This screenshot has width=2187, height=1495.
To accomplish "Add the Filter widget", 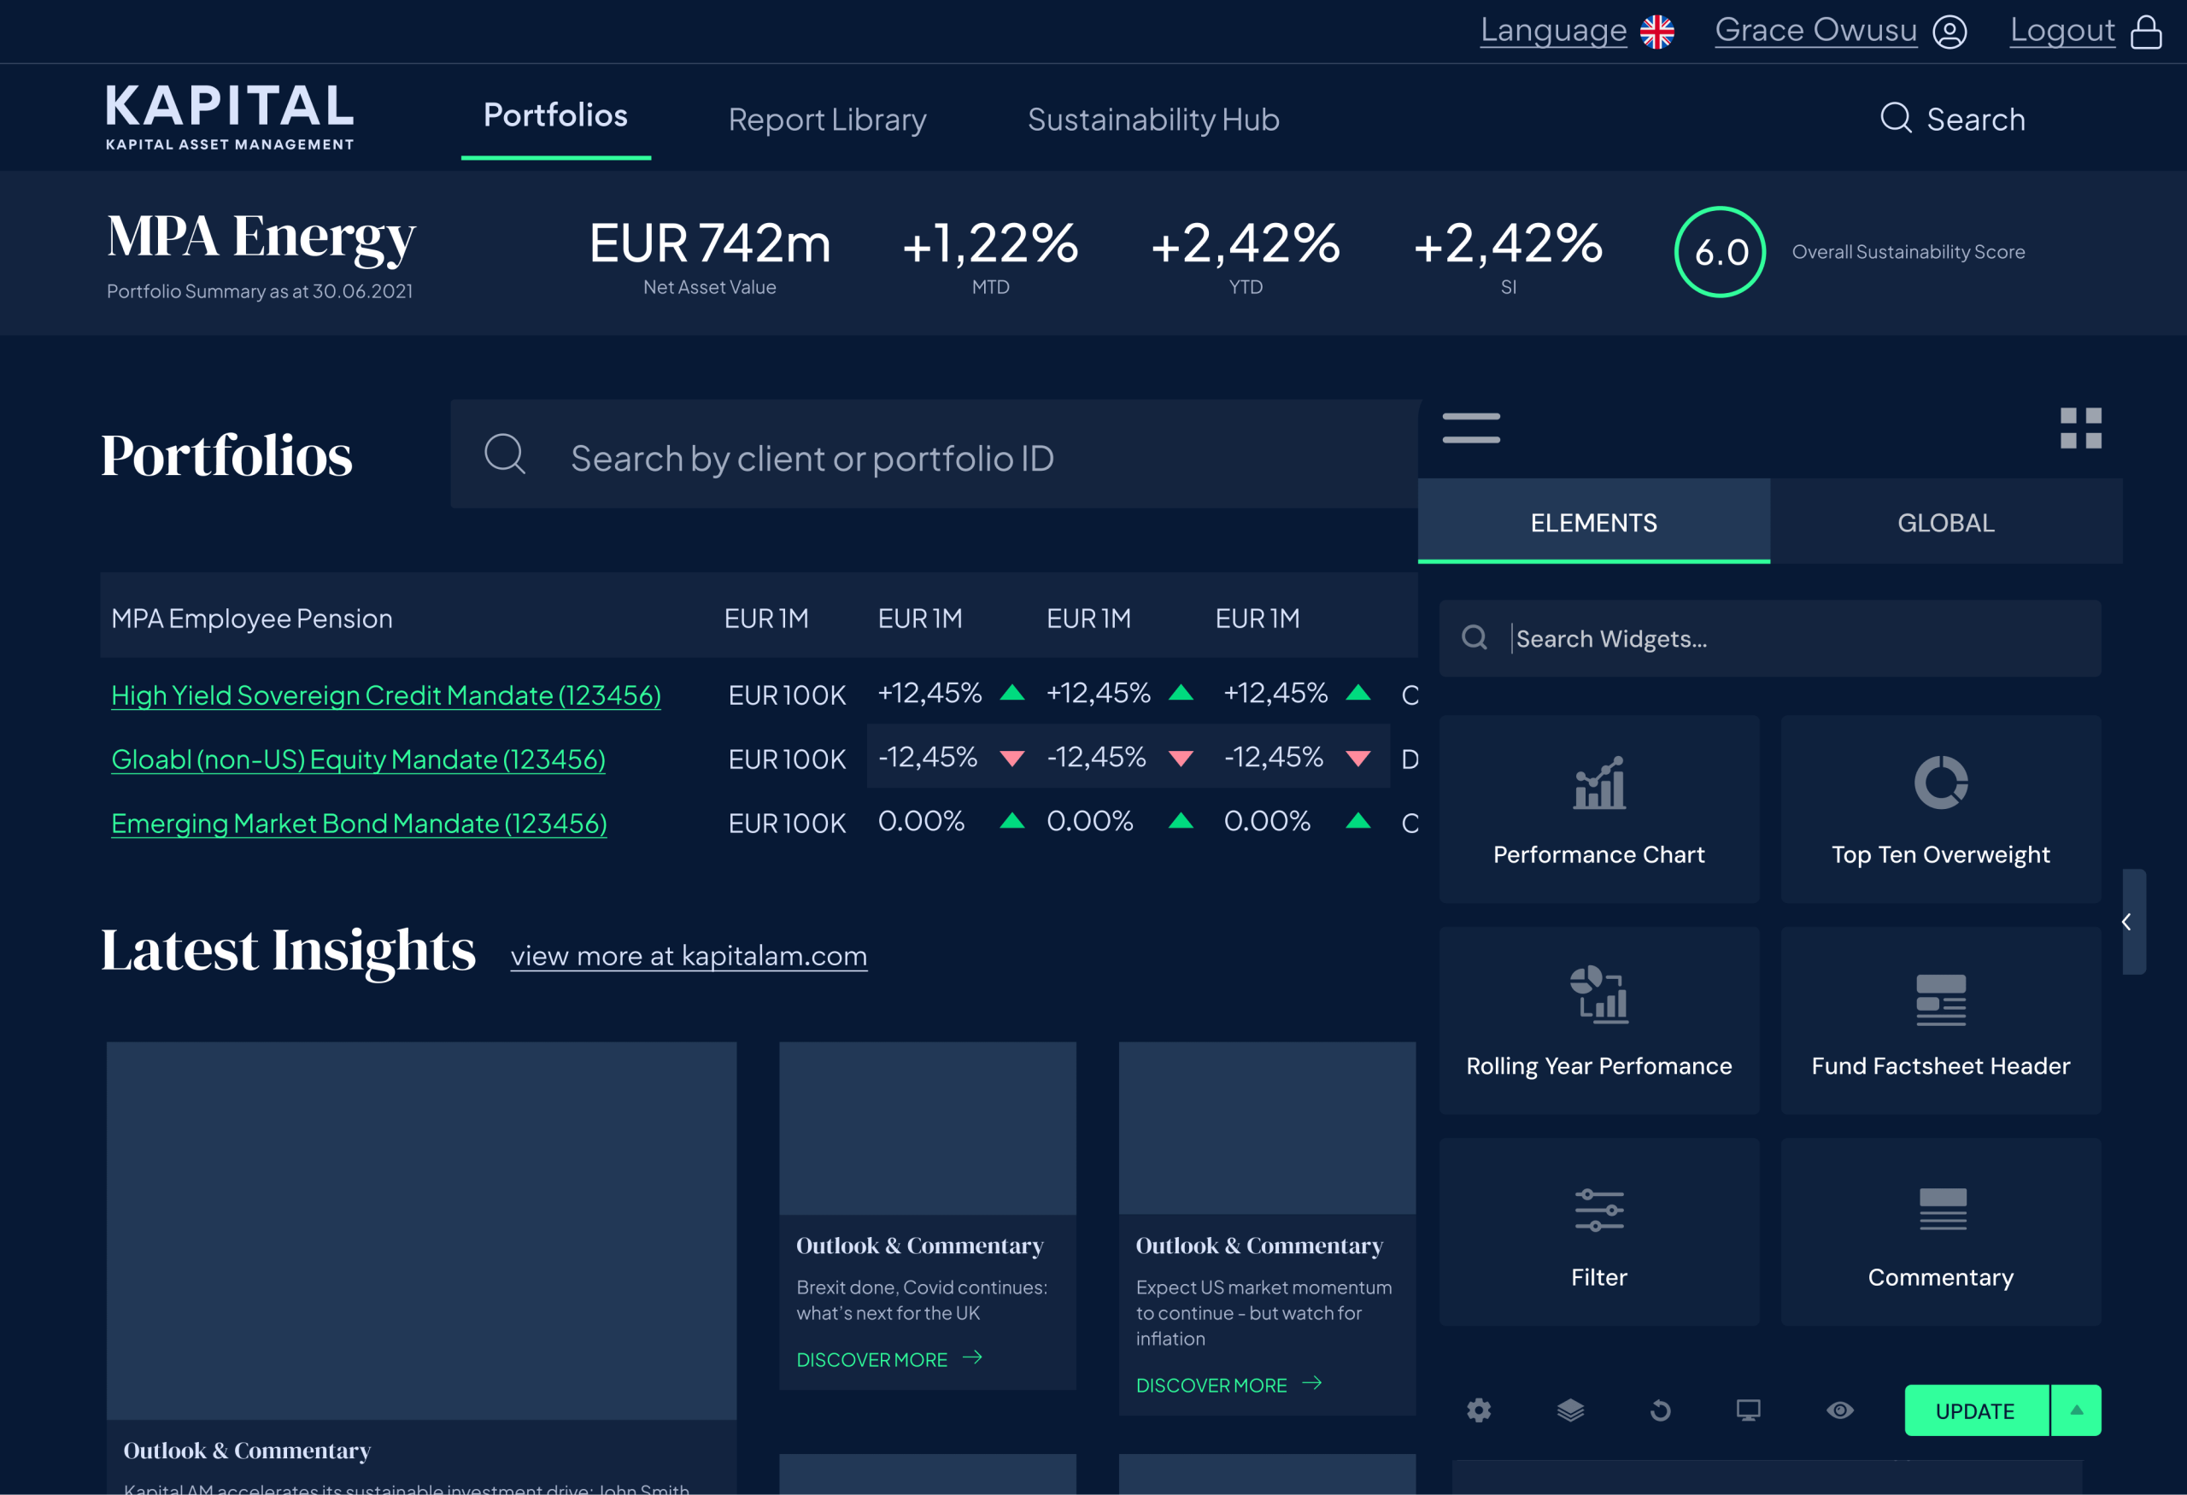I will click(x=1599, y=1233).
